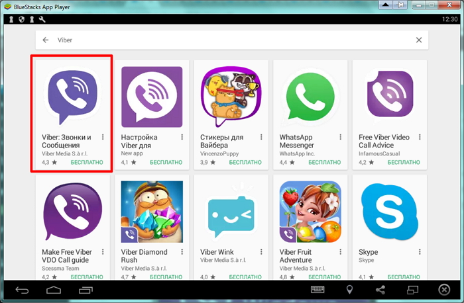The width and height of the screenshot is (464, 303).
Task: Click the share icon in bottom bar
Action: tap(380, 290)
